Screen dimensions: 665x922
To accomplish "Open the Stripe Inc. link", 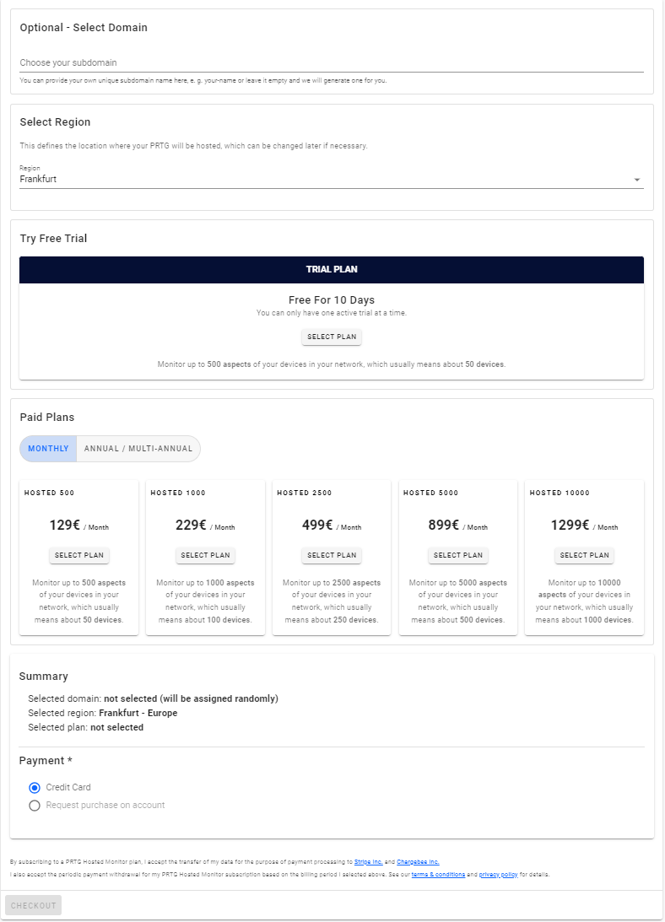I will pyautogui.click(x=368, y=862).
